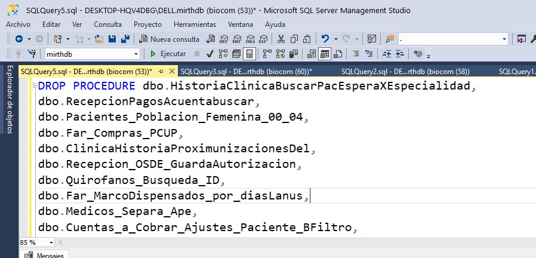Increase line indent icon
536x258 pixels.
399,54
